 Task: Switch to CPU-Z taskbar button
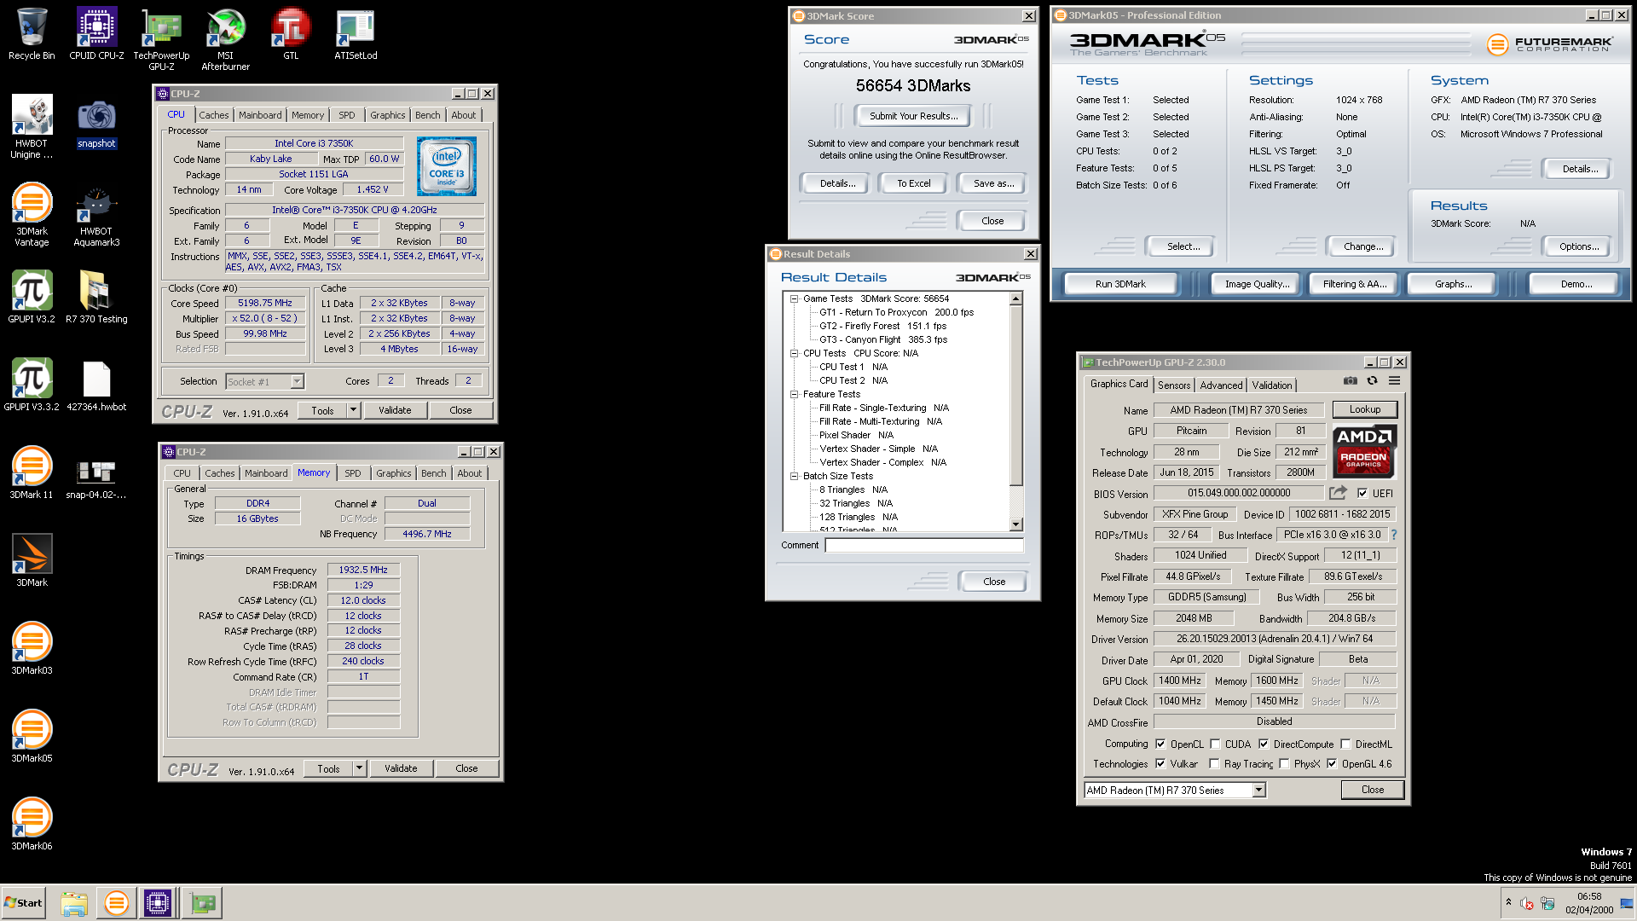coord(158,903)
